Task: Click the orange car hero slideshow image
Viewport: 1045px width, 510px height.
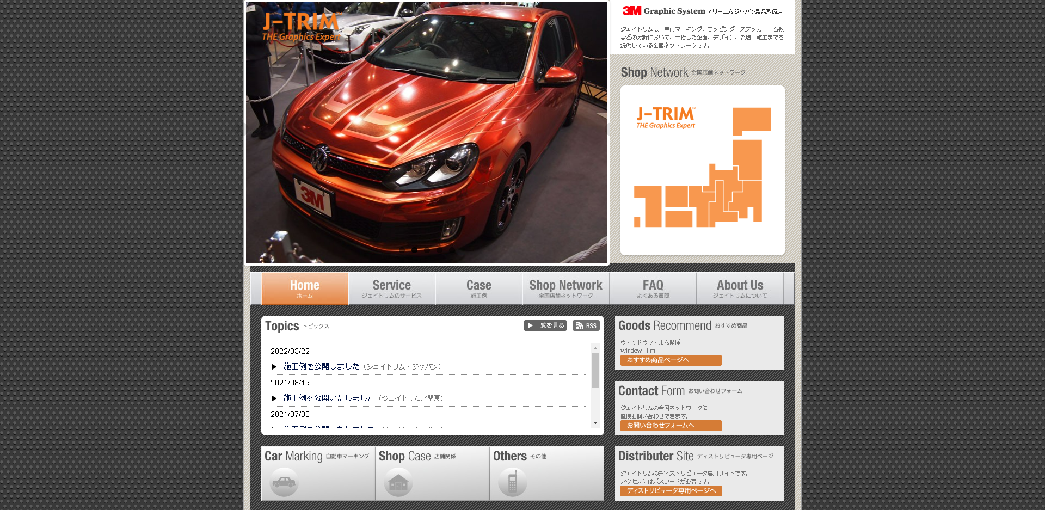Action: coord(427,133)
